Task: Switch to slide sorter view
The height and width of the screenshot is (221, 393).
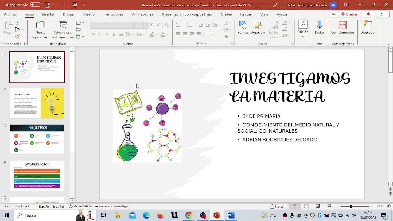Action: [306, 206]
